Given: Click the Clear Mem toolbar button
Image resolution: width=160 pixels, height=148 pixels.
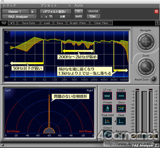Looking at the screenshot, I should tap(101, 23).
